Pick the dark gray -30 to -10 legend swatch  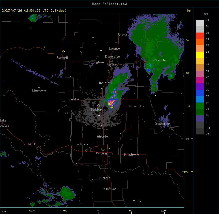200,131
